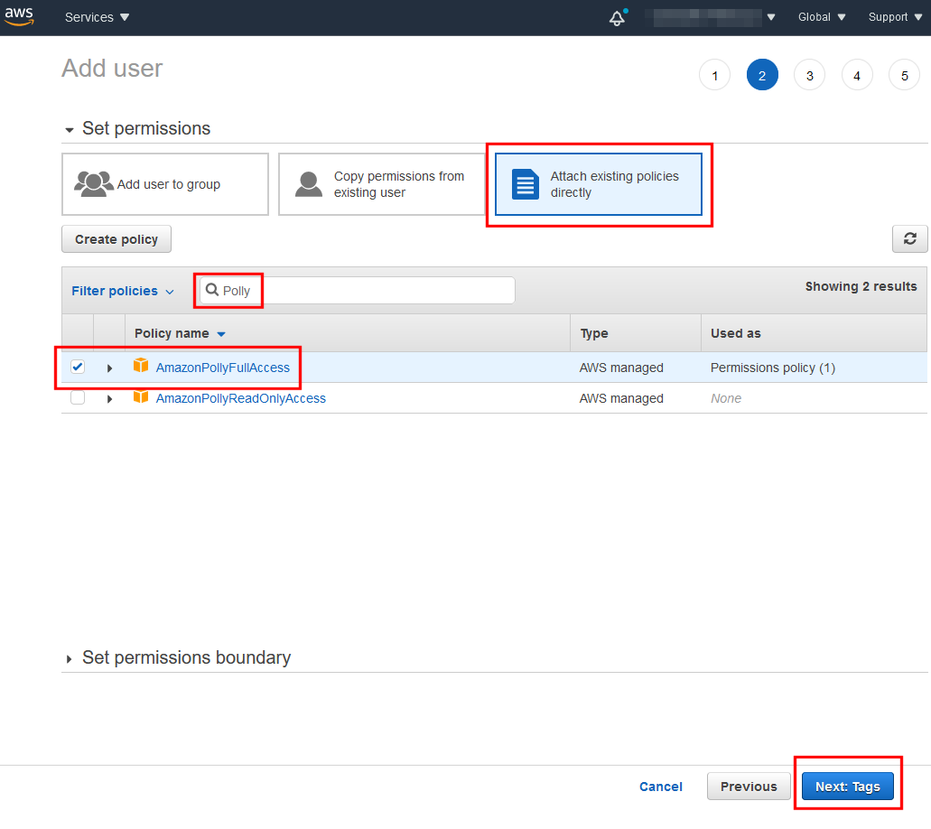This screenshot has height=829, width=931.
Task: Select the header checkbox in the policy table
Action: [78, 332]
